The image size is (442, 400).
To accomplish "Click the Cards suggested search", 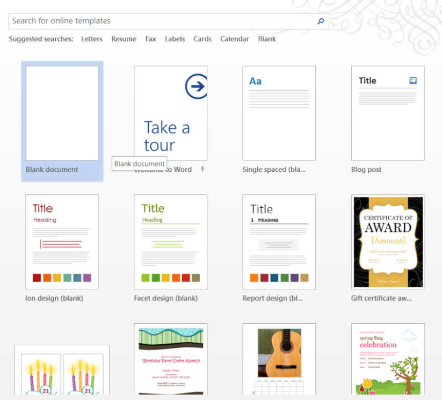I will [202, 39].
